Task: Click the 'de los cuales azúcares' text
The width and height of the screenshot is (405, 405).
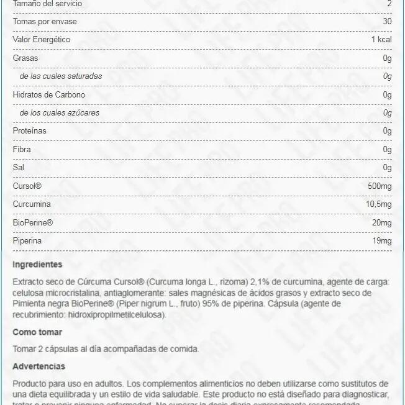Action: click(x=60, y=113)
